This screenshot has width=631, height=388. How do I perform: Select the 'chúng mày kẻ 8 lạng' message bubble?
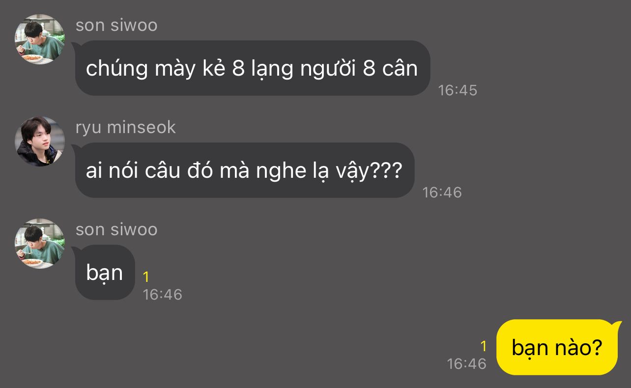coord(252,68)
